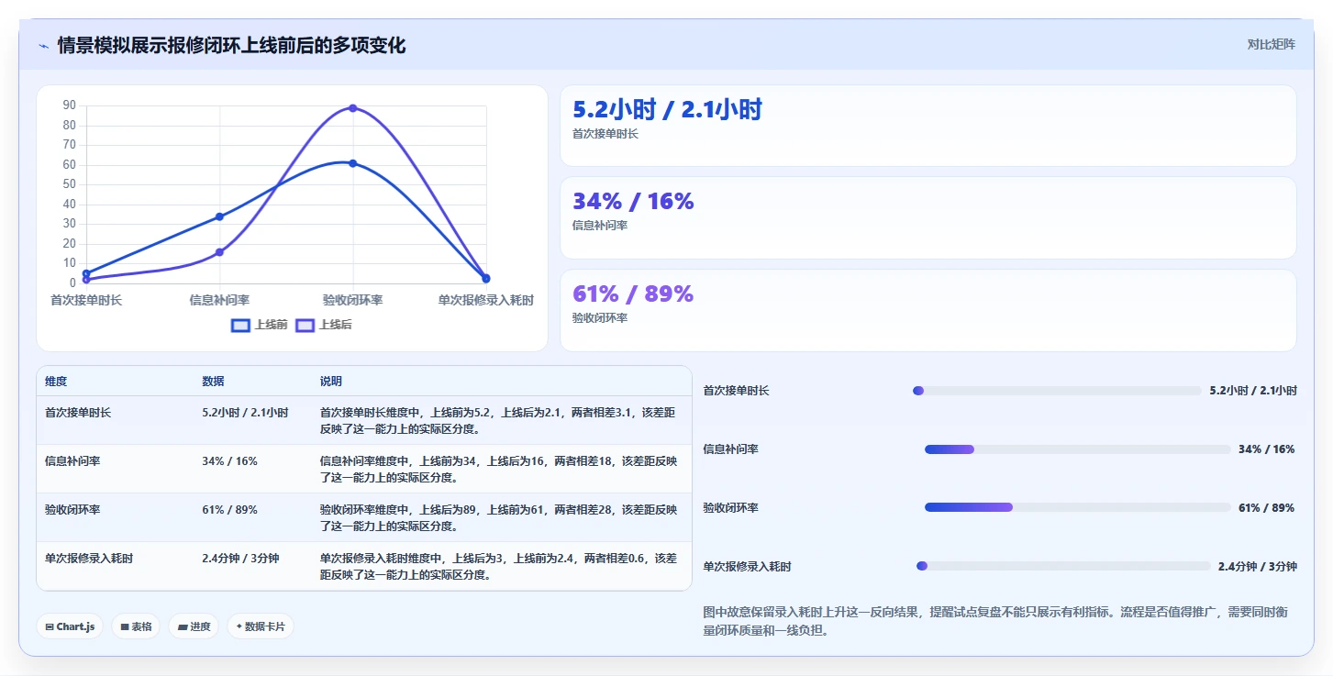Click the 验收闭环率 x-axis label in chart
Screen dimensions: 1333x676
(x=352, y=300)
